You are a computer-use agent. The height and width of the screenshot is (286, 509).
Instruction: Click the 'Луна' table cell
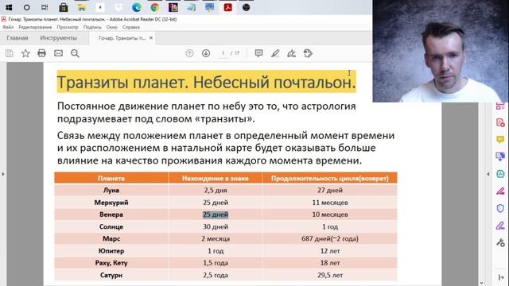[x=111, y=190]
